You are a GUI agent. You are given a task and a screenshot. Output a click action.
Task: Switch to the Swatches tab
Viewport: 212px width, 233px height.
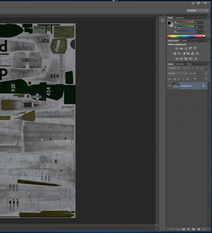179,18
